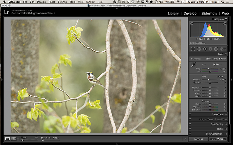Open Lightroom mobile arrow next to title
This screenshot has height=145, width=233.
coord(55,13)
